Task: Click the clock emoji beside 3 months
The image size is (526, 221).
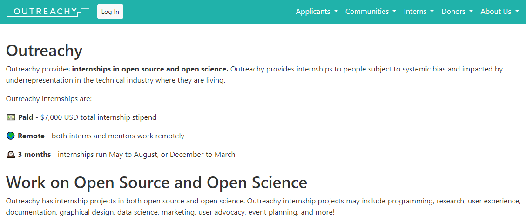Action: [x=11, y=155]
